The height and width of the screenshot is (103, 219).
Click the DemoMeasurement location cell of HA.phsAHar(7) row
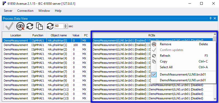[16, 72]
